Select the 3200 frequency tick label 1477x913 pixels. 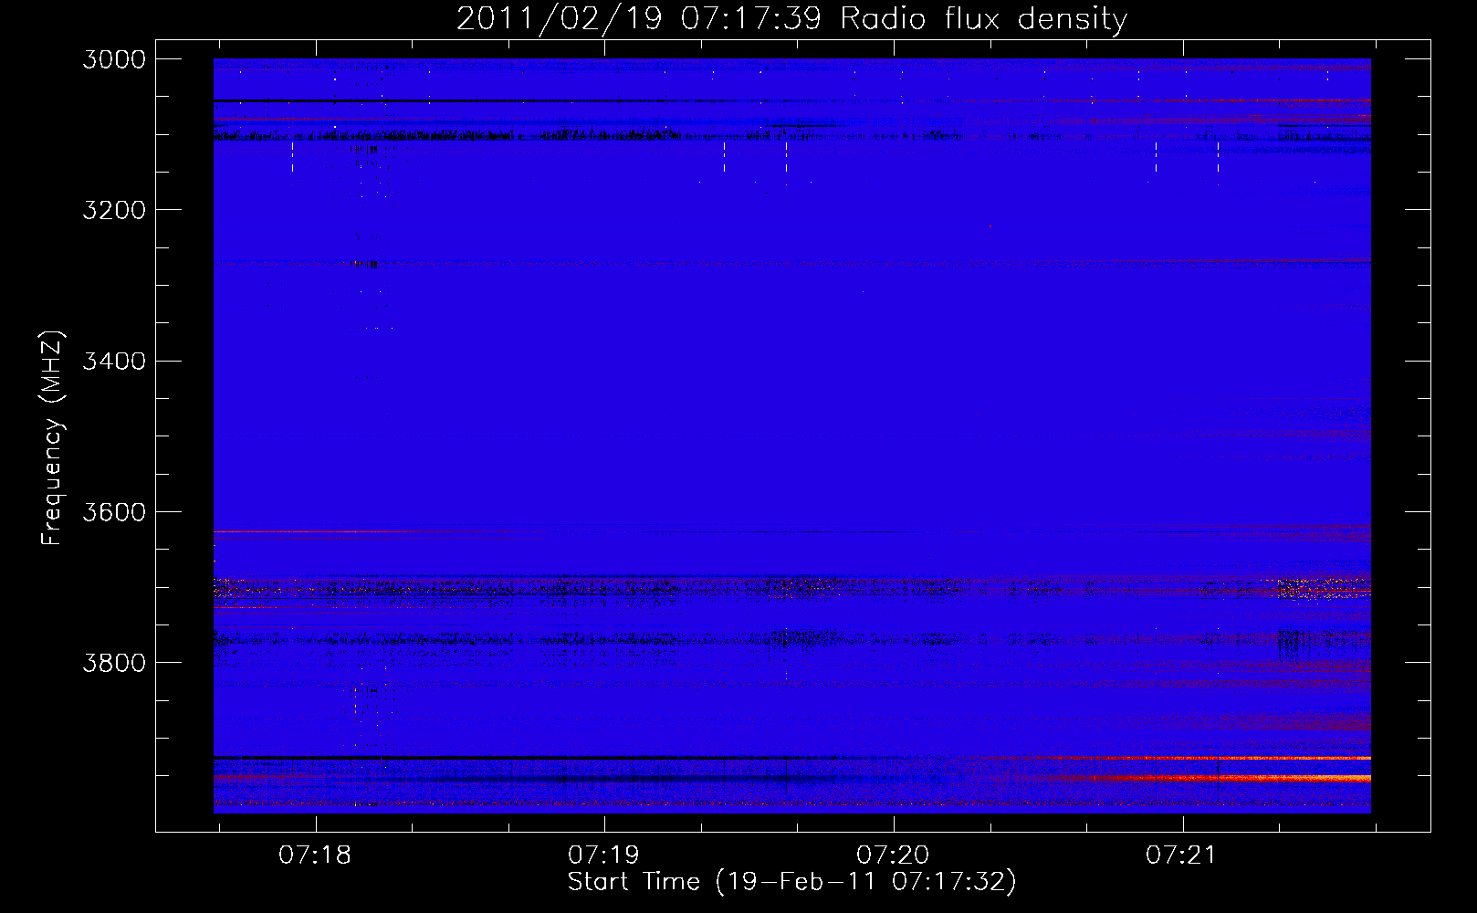tap(114, 210)
